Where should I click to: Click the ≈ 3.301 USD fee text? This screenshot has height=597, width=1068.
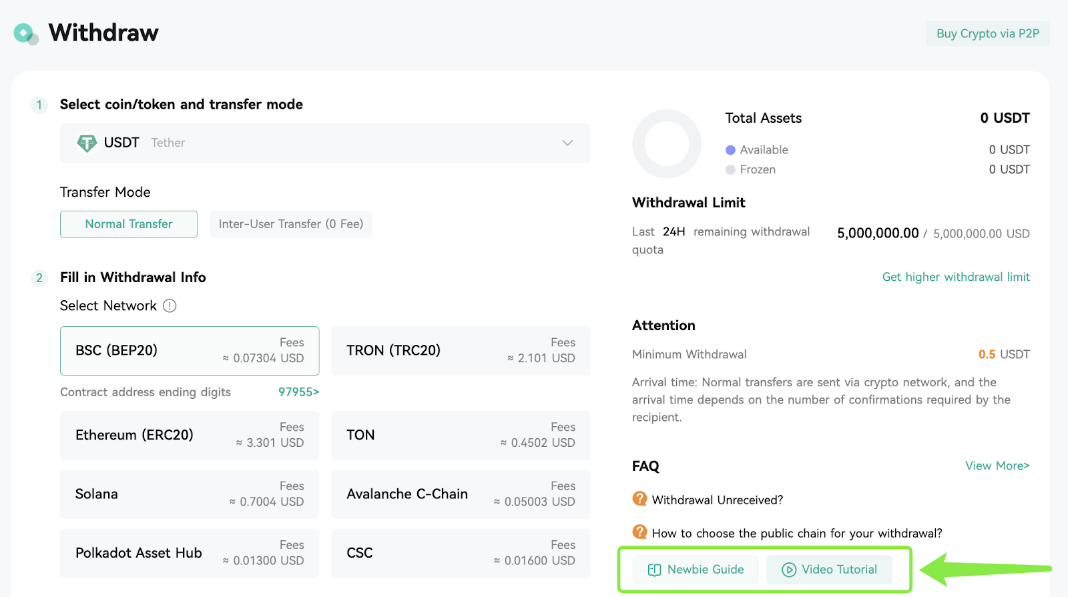(270, 443)
